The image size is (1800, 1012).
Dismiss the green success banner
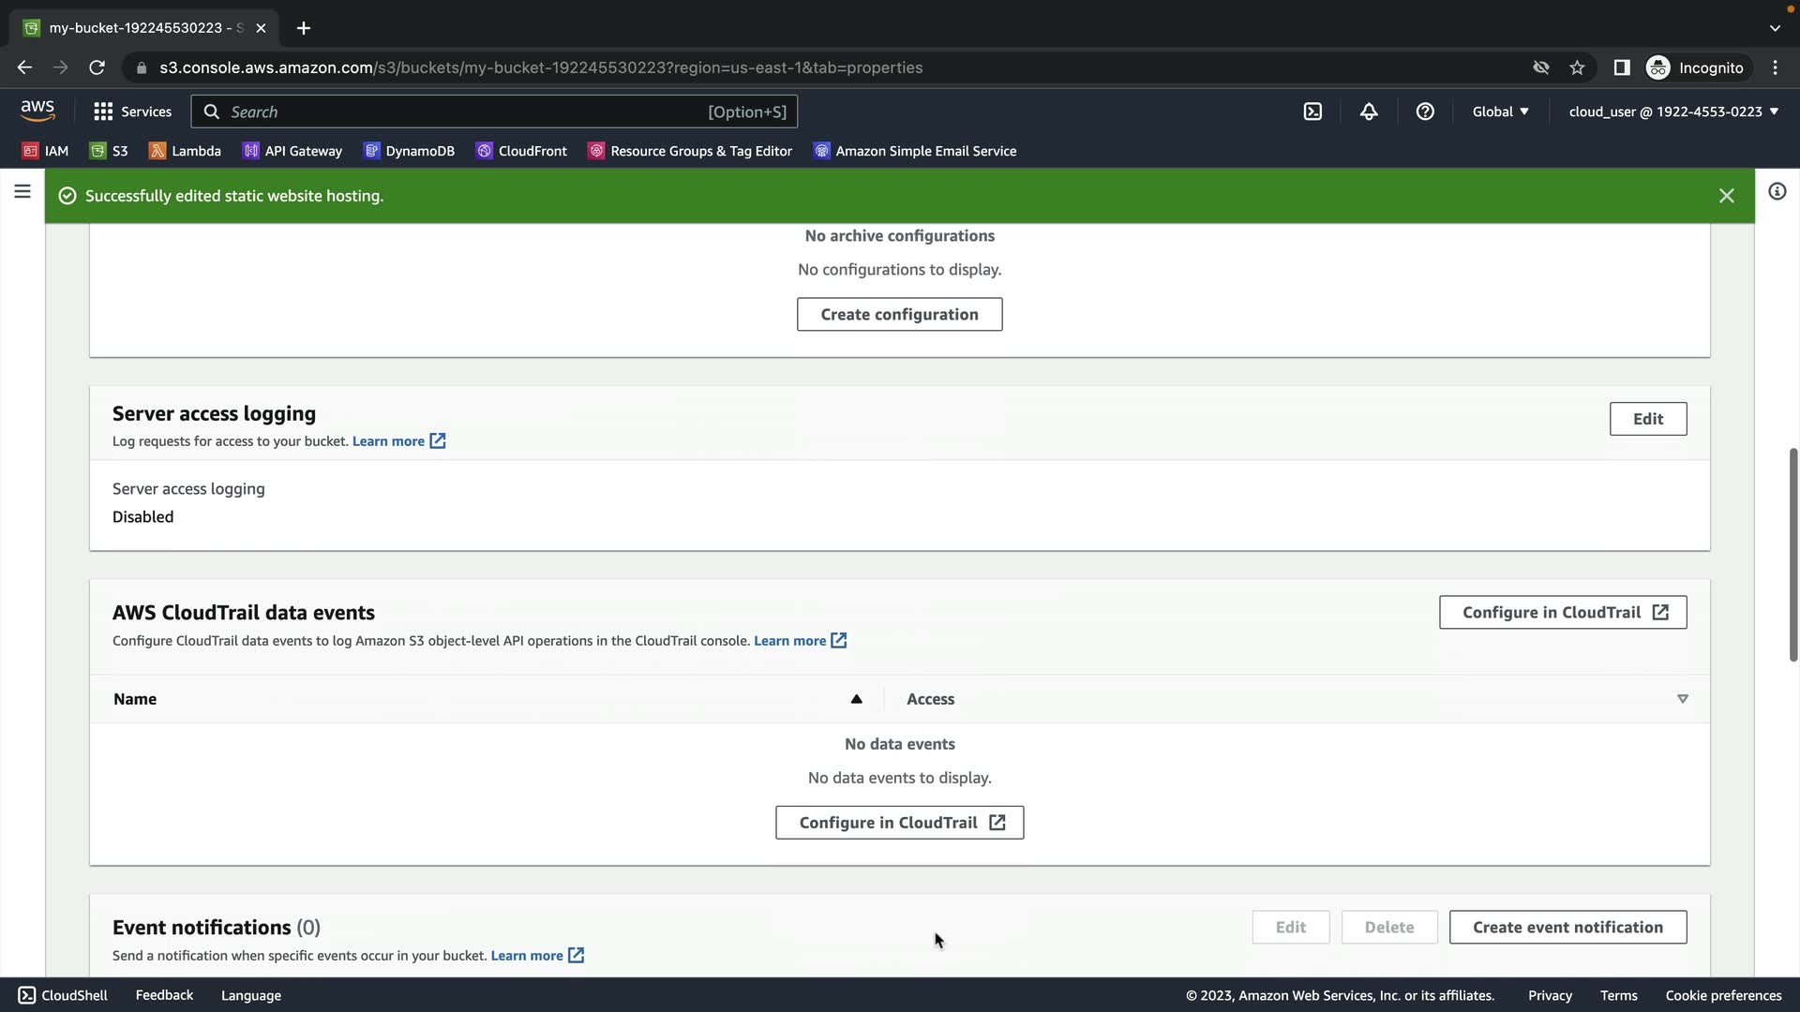click(x=1726, y=196)
